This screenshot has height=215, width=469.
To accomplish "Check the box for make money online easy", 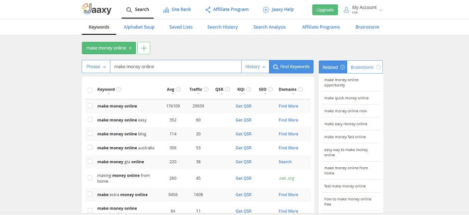I will [90, 119].
